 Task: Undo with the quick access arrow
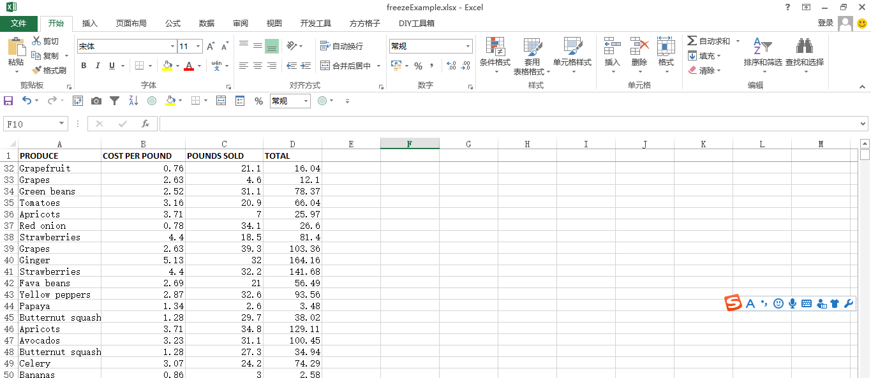[27, 101]
